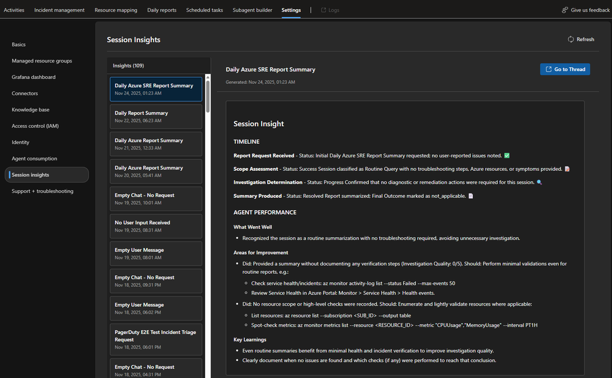The width and height of the screenshot is (612, 378).
Task: Select Identity in the sidebar
Action: (x=20, y=143)
